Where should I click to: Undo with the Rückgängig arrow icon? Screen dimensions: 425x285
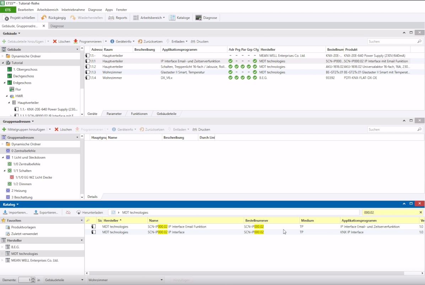tap(44, 18)
